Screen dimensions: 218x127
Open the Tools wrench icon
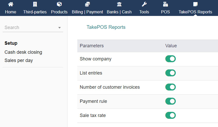(x=144, y=4)
